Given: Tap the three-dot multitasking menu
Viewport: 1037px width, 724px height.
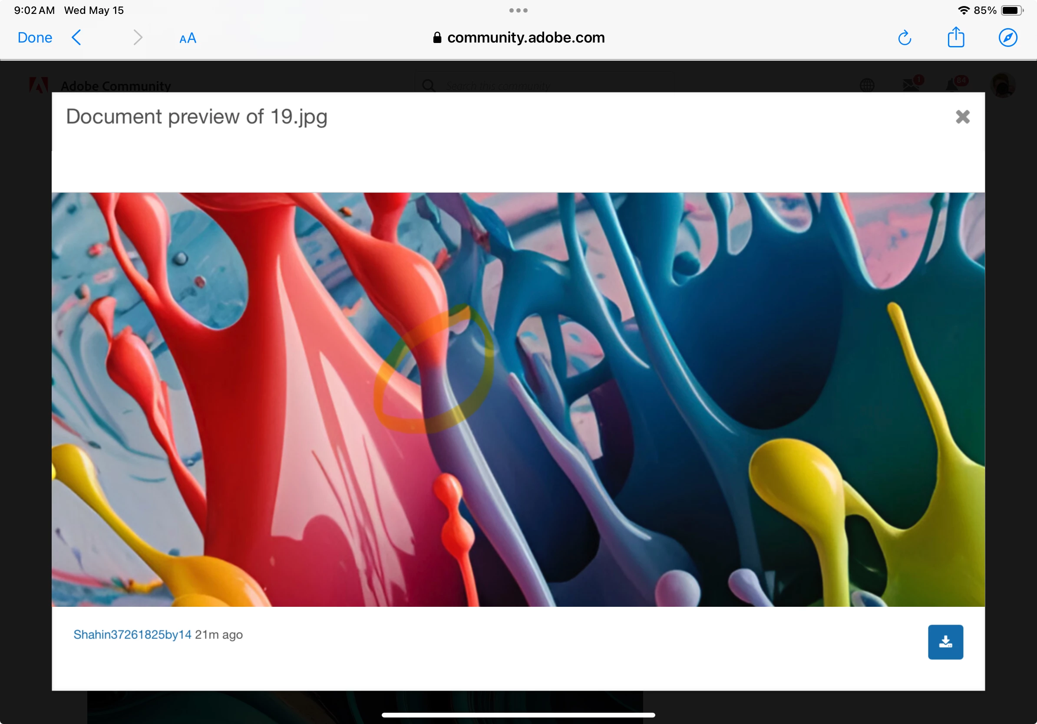Looking at the screenshot, I should [518, 10].
